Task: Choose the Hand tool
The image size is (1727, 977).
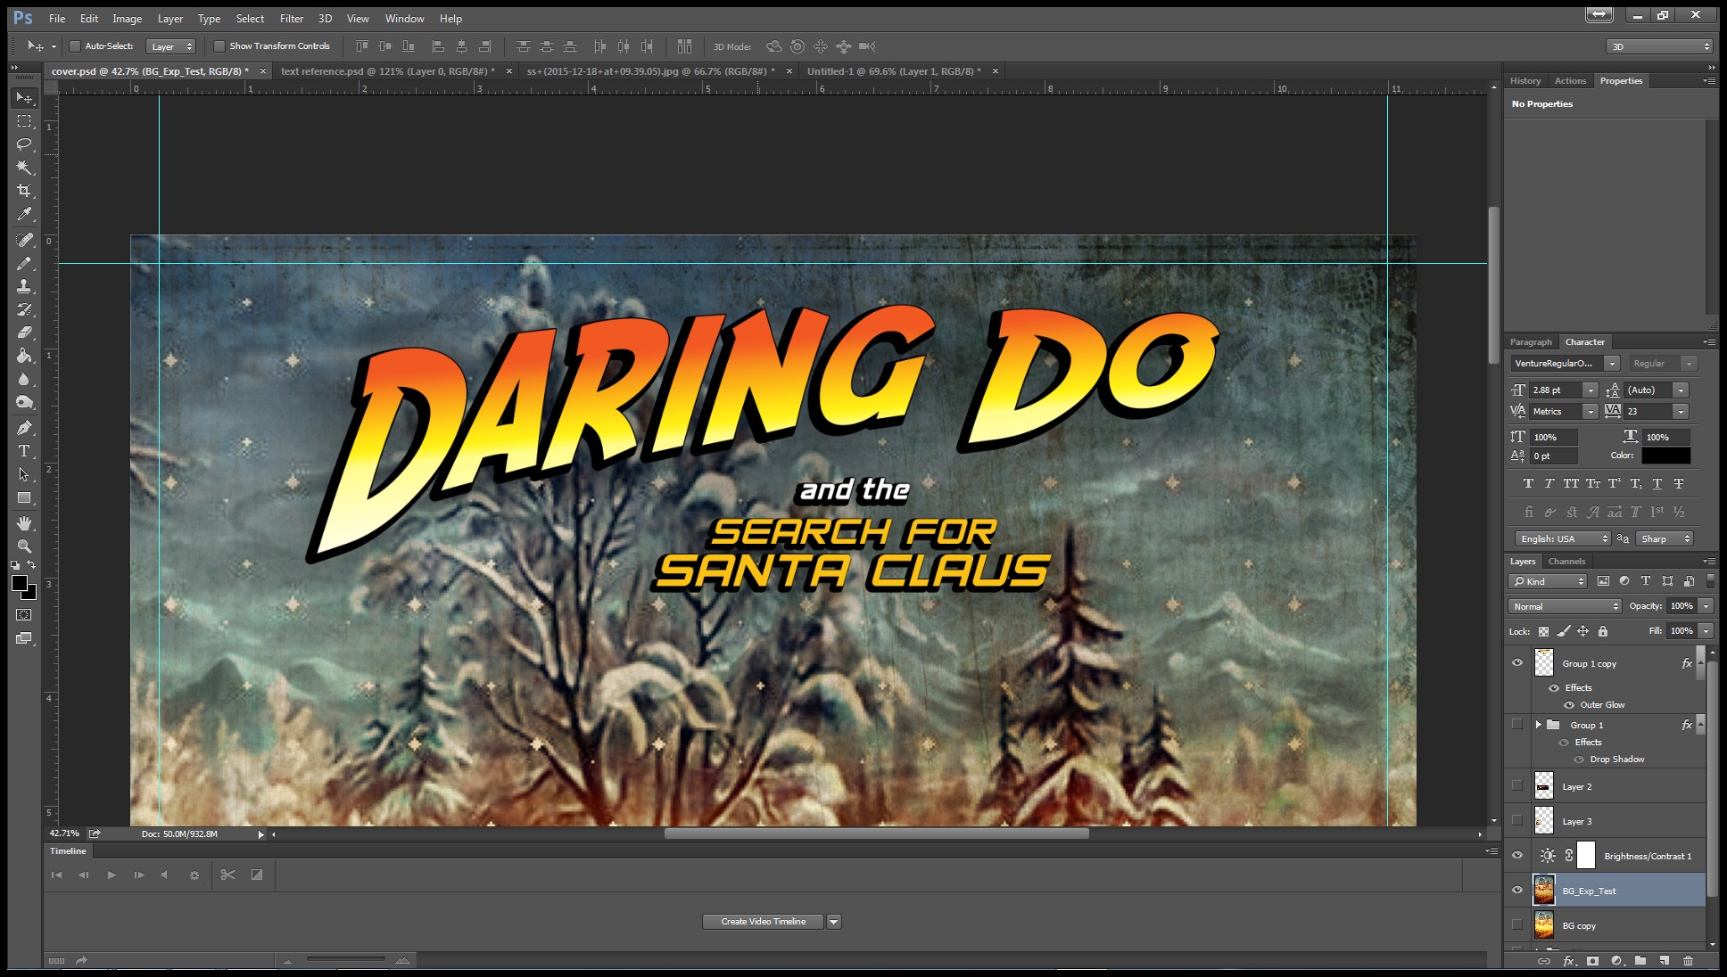Action: click(x=24, y=522)
